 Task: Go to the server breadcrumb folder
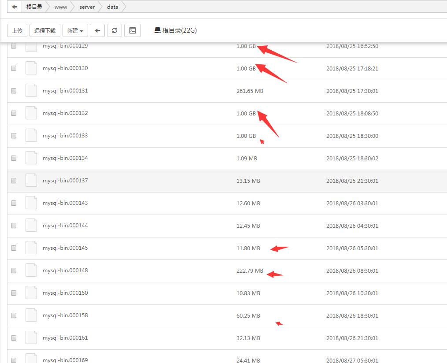pyautogui.click(x=87, y=7)
